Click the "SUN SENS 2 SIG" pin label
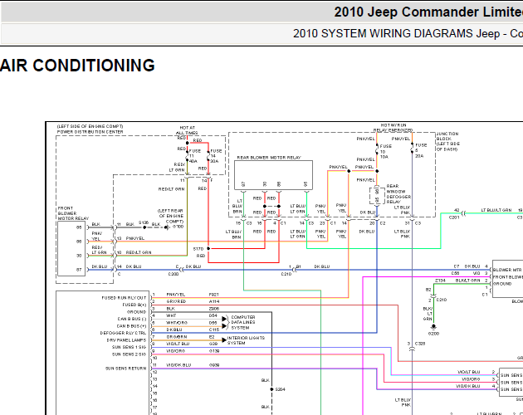523x415 pixels. [129, 354]
